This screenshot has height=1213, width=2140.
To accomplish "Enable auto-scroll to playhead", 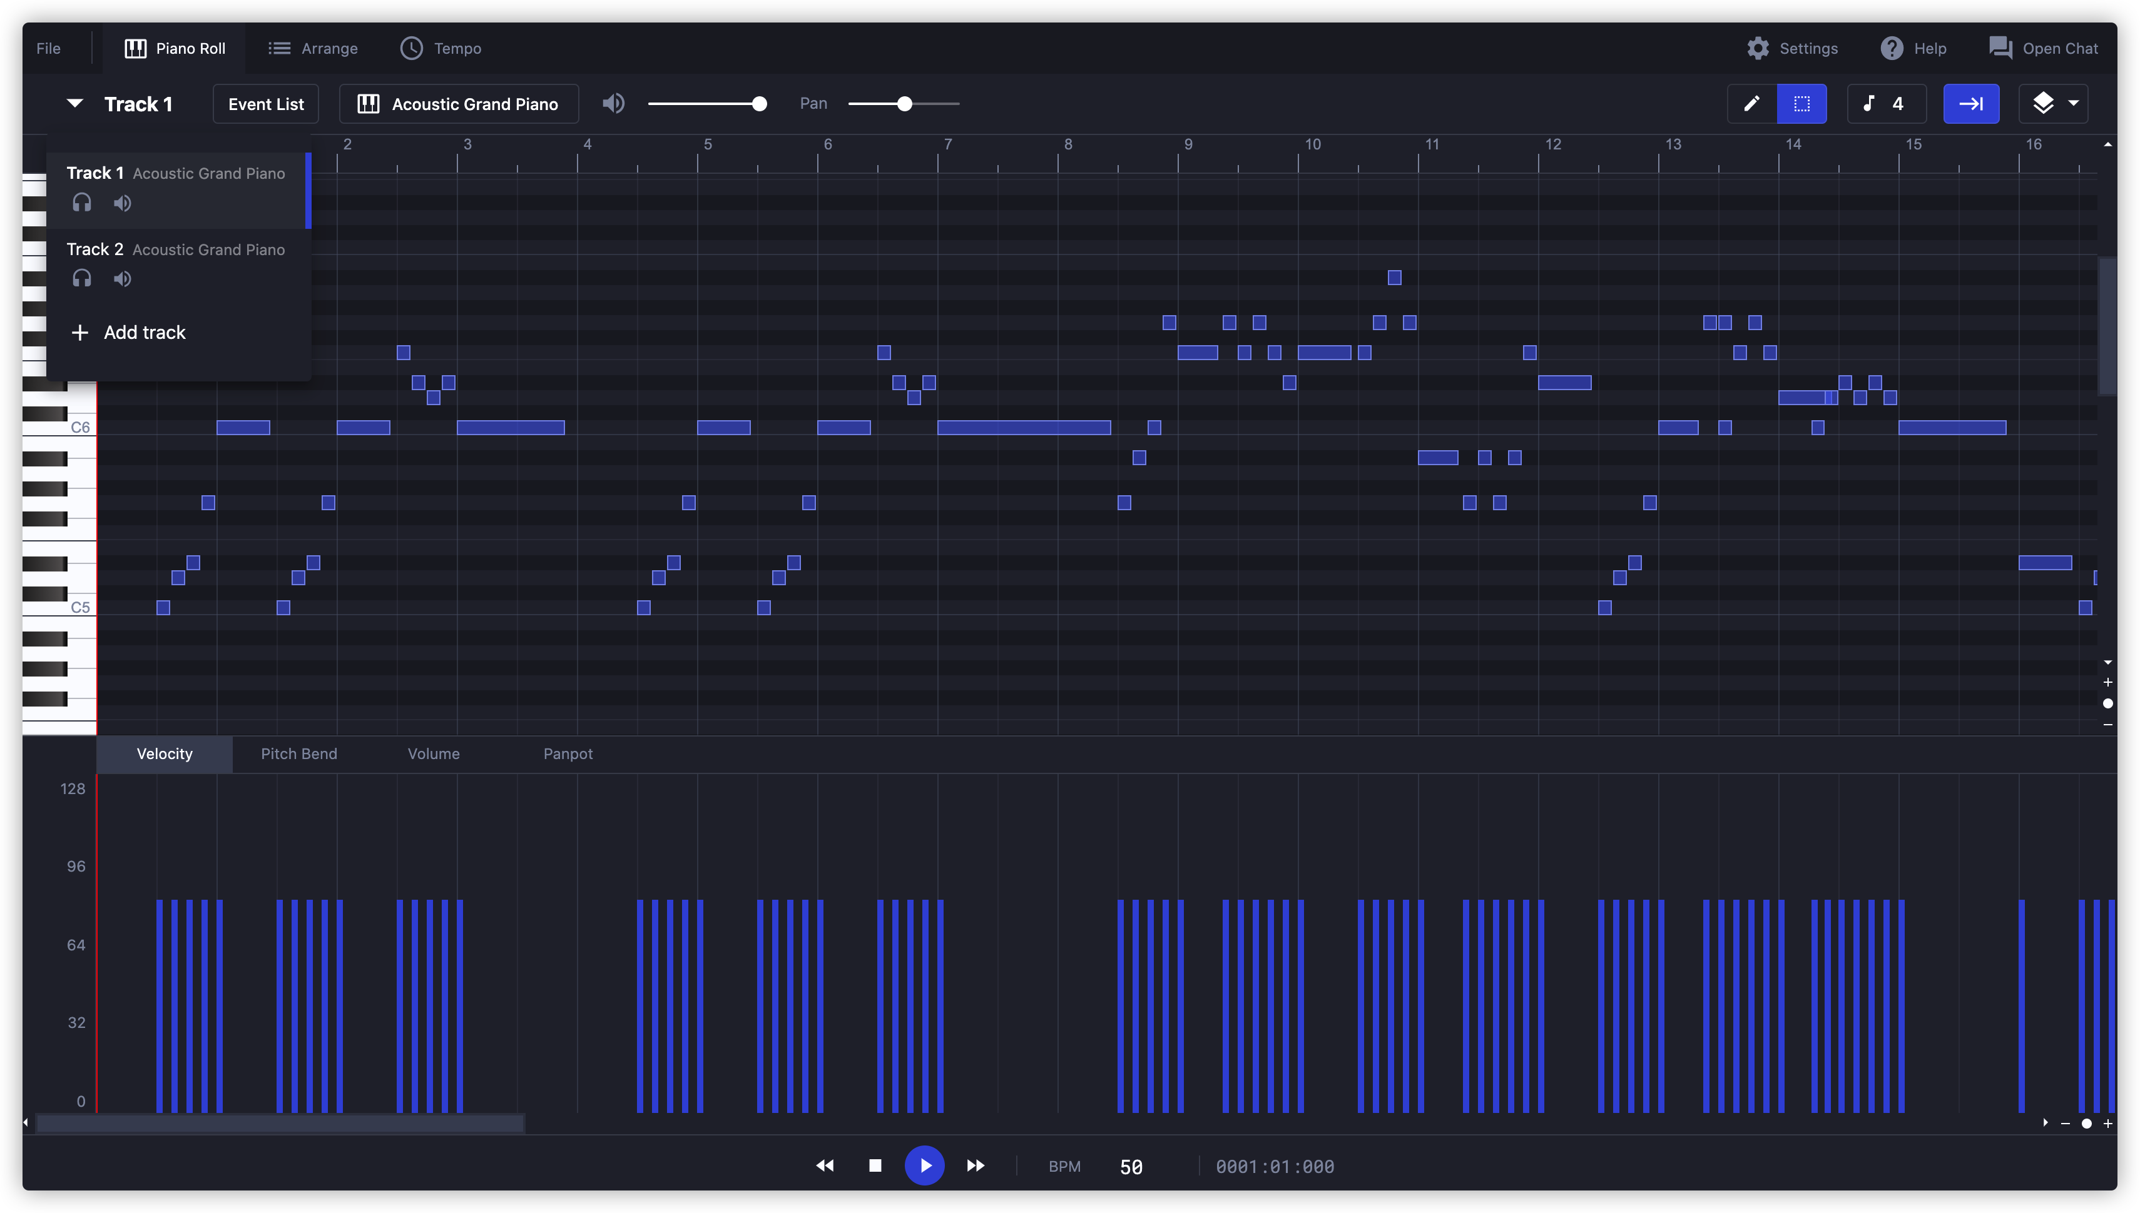I will pyautogui.click(x=1972, y=103).
